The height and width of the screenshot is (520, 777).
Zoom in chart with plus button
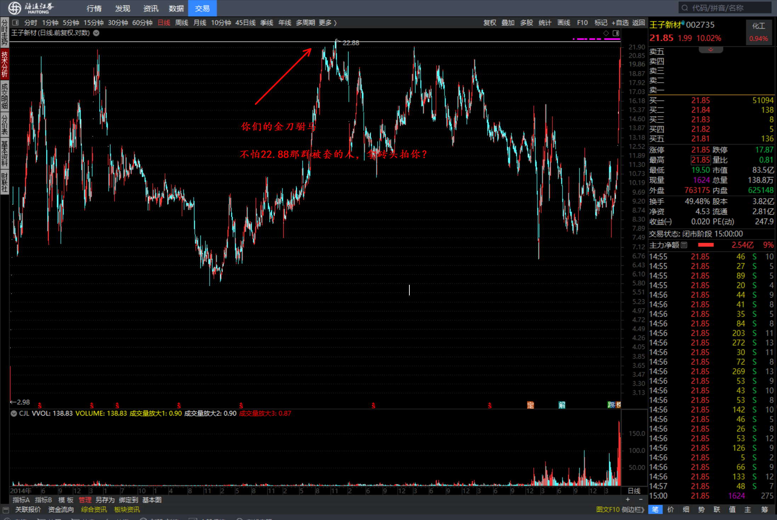628,499
